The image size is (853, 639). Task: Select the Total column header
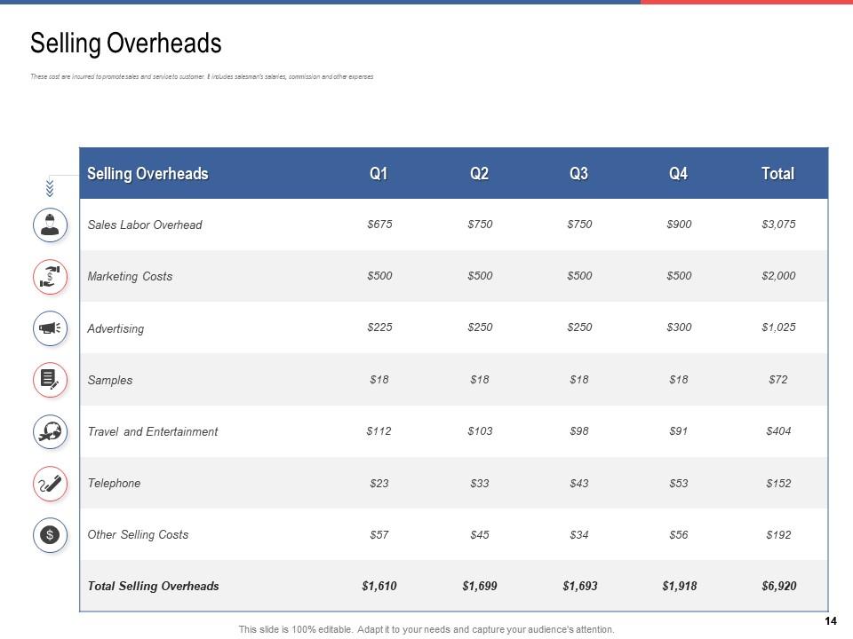(x=777, y=174)
